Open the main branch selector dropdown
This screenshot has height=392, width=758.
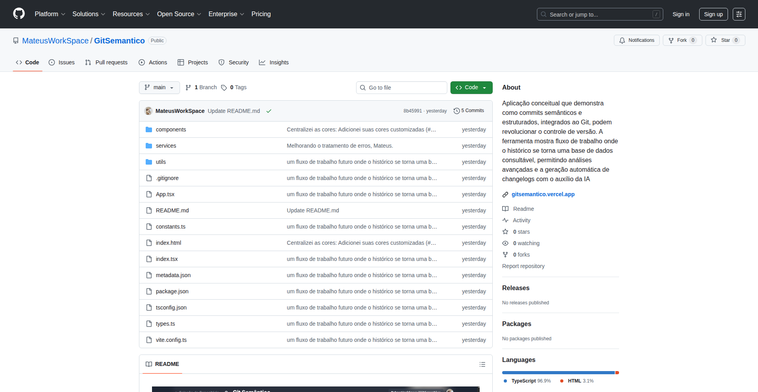click(159, 87)
